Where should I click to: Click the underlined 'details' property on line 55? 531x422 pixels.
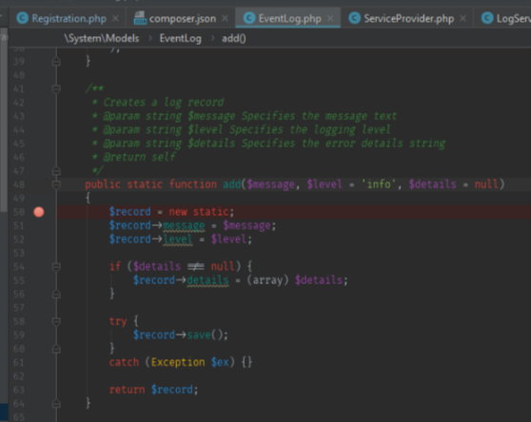[207, 280]
